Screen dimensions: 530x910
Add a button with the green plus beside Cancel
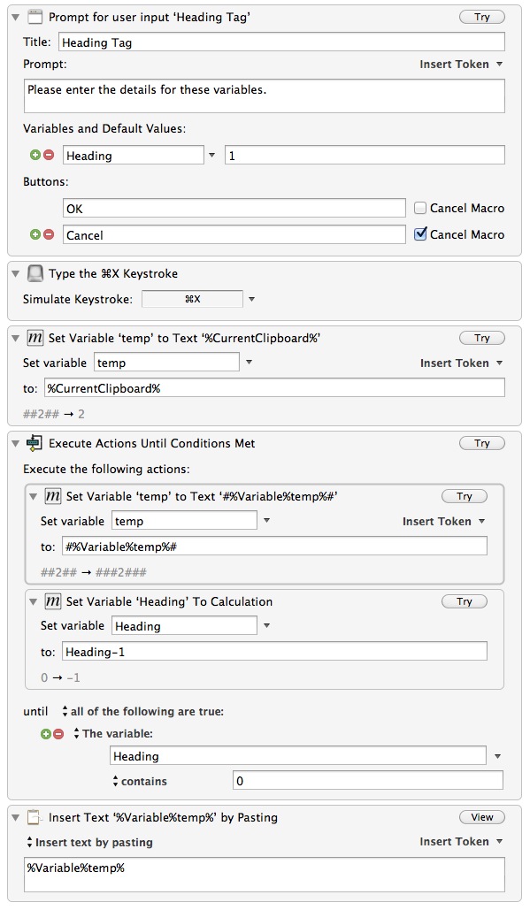click(35, 234)
